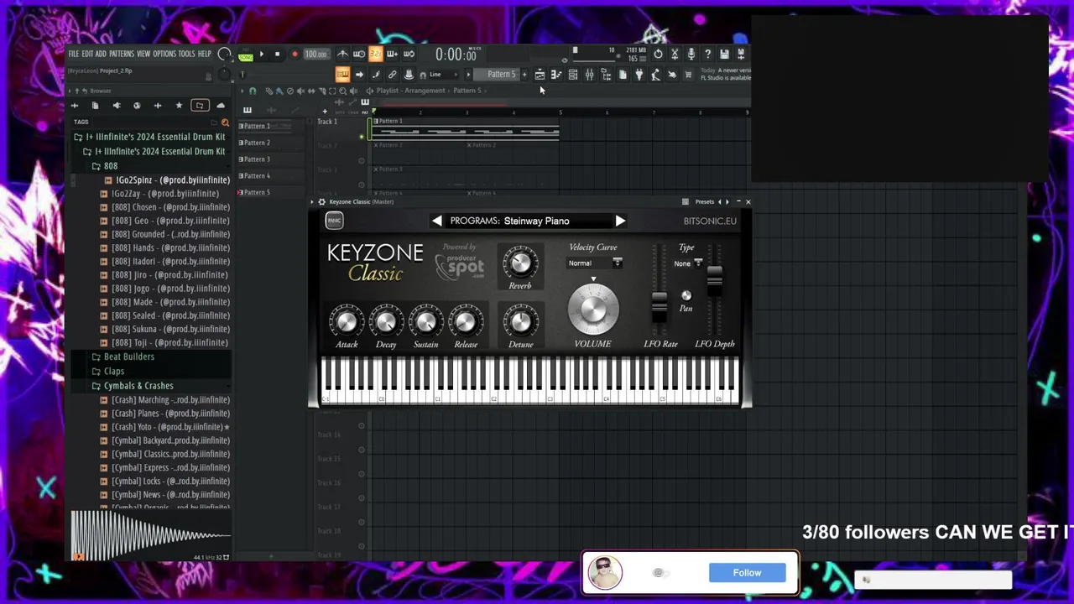Open the link/multilink controllers icon
This screenshot has height=604, width=1074.
392,75
